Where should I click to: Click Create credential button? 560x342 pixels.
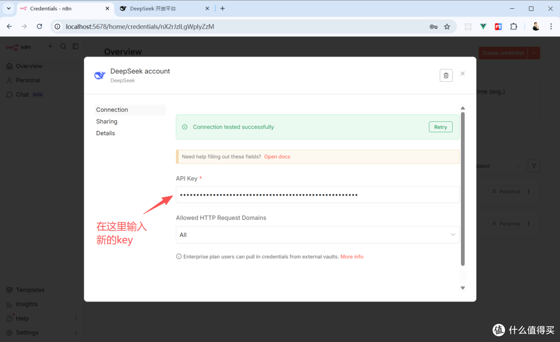click(x=503, y=53)
